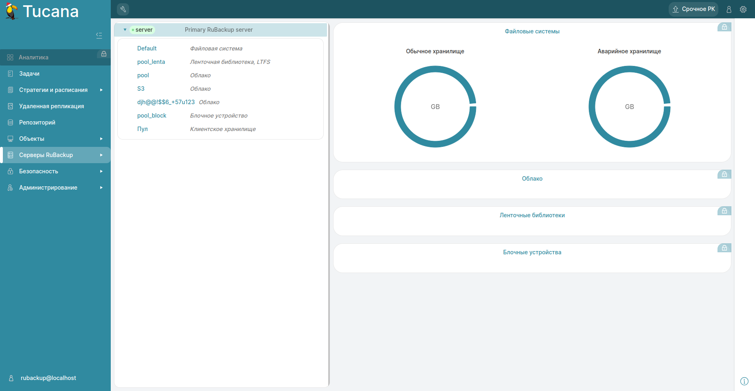Screen dimensions: 755x391
Task: Select Задачи in the sidebar menu
Action: pos(29,74)
